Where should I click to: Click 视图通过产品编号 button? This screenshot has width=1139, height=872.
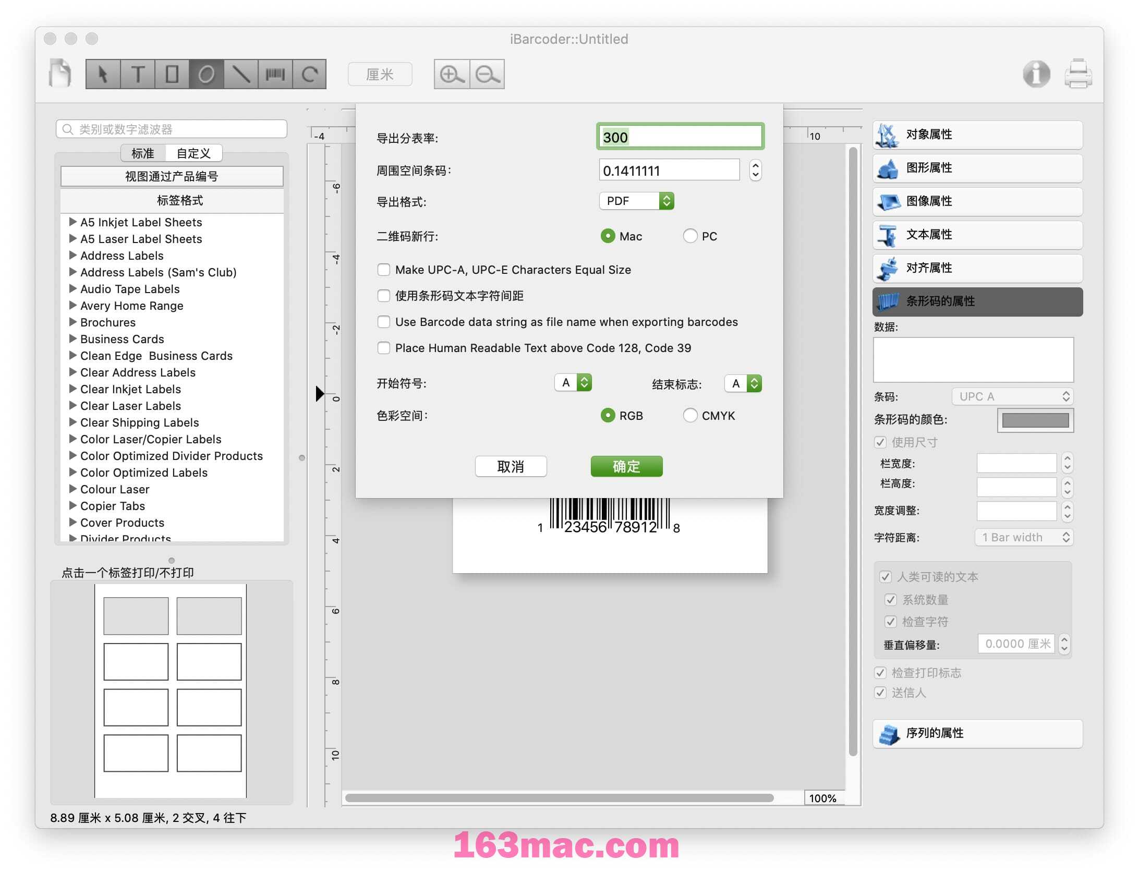pos(172,176)
